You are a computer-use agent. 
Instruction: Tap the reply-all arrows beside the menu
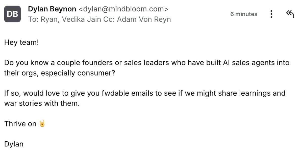pyautogui.click(x=290, y=14)
